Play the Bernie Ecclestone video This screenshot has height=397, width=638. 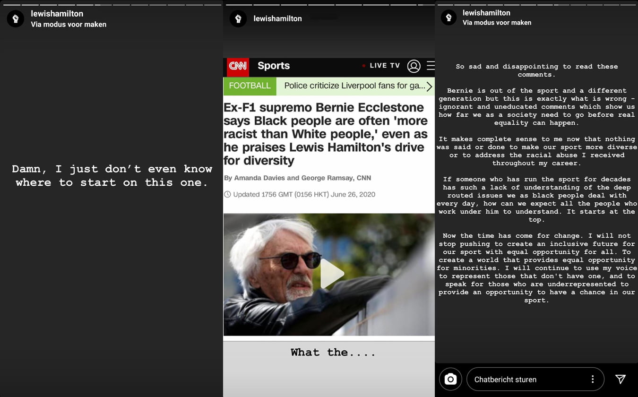(x=331, y=274)
